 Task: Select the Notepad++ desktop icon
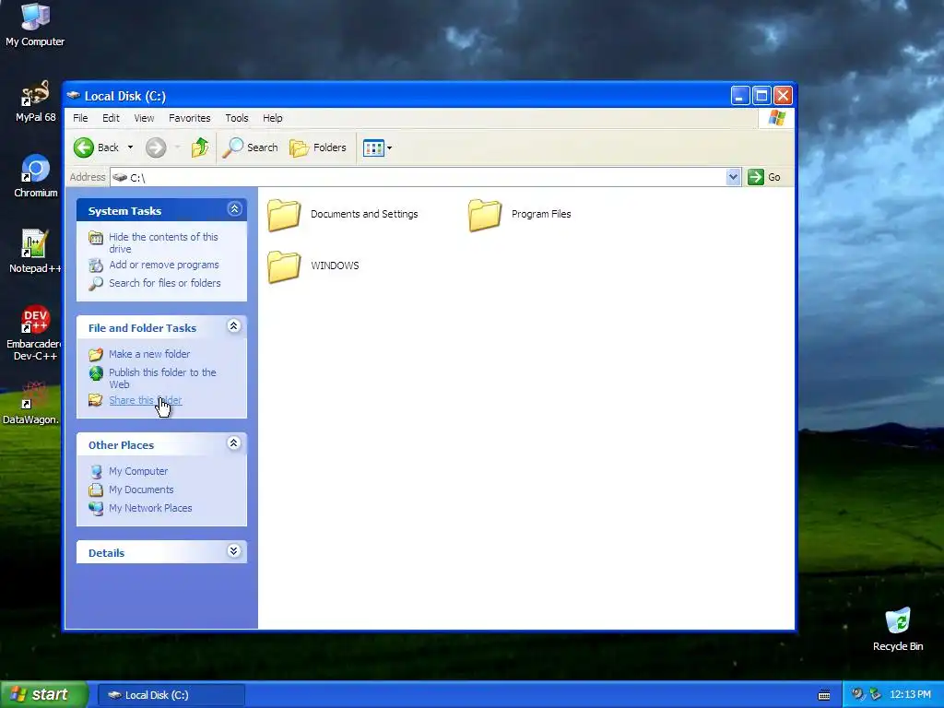click(x=34, y=252)
